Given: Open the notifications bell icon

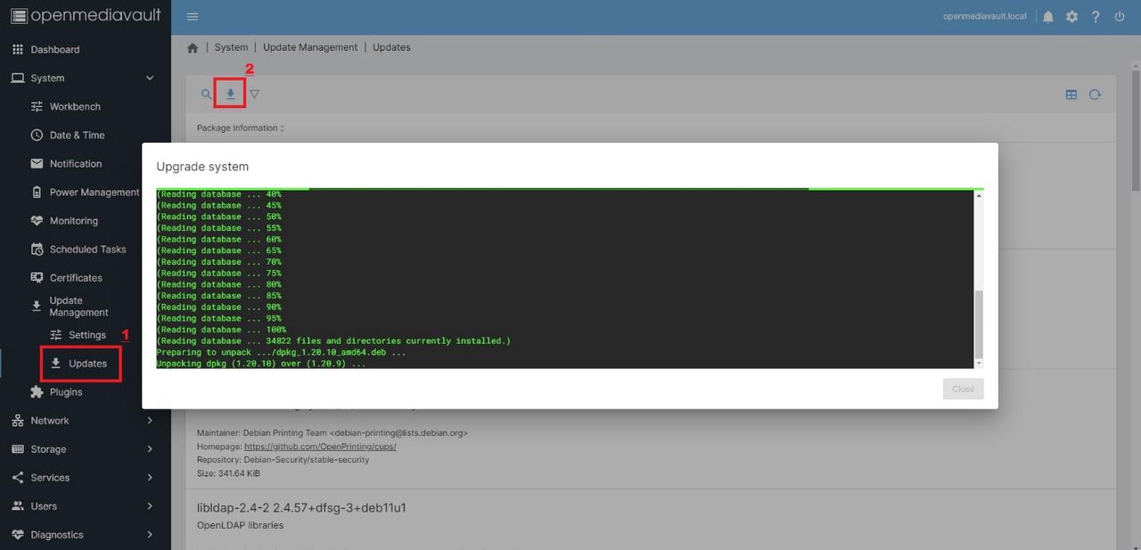Looking at the screenshot, I should tap(1048, 17).
